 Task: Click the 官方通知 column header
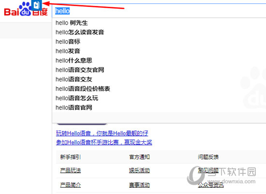[139, 157]
